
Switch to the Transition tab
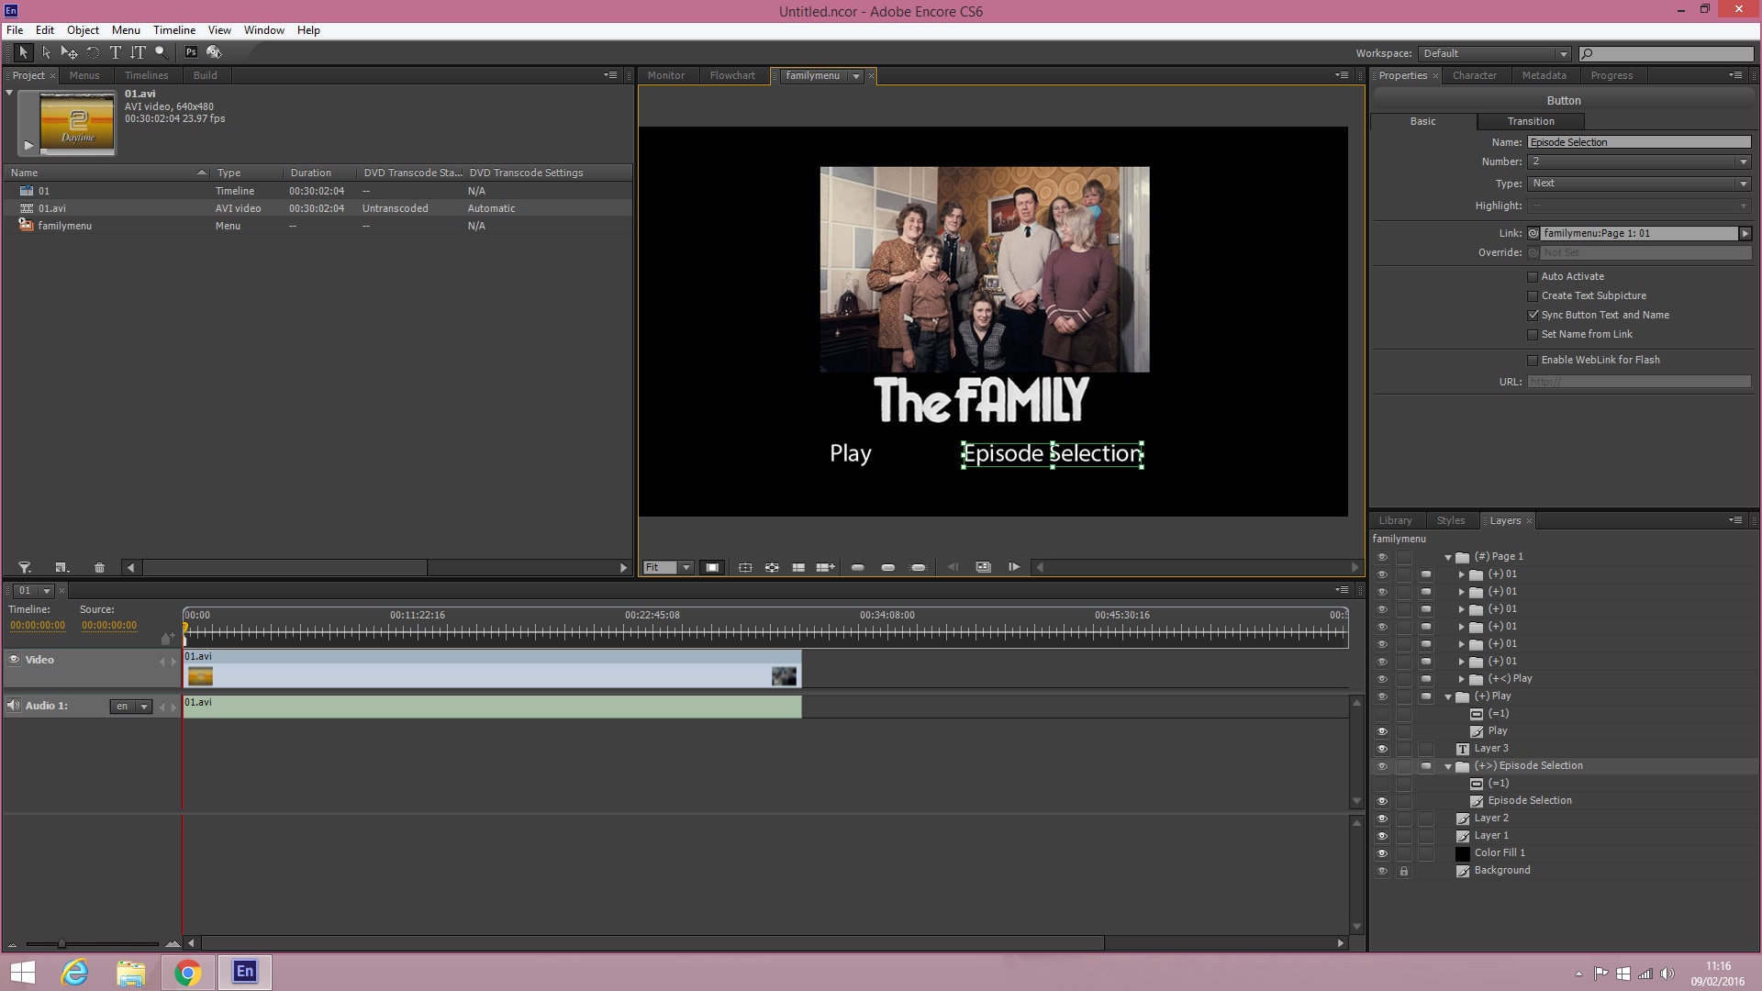point(1530,121)
